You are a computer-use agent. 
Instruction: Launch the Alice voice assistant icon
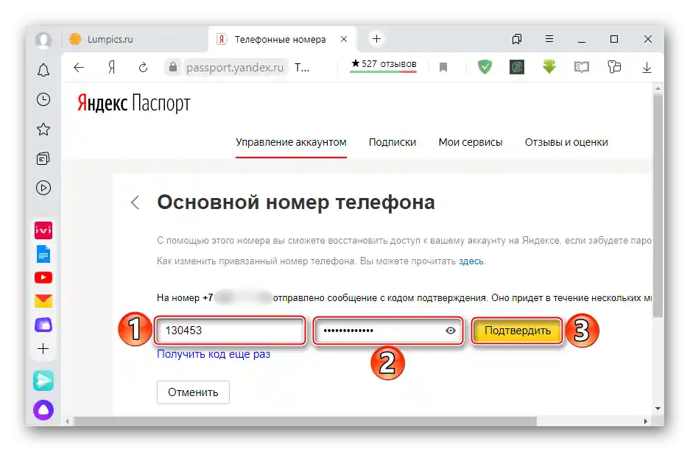coord(43,409)
